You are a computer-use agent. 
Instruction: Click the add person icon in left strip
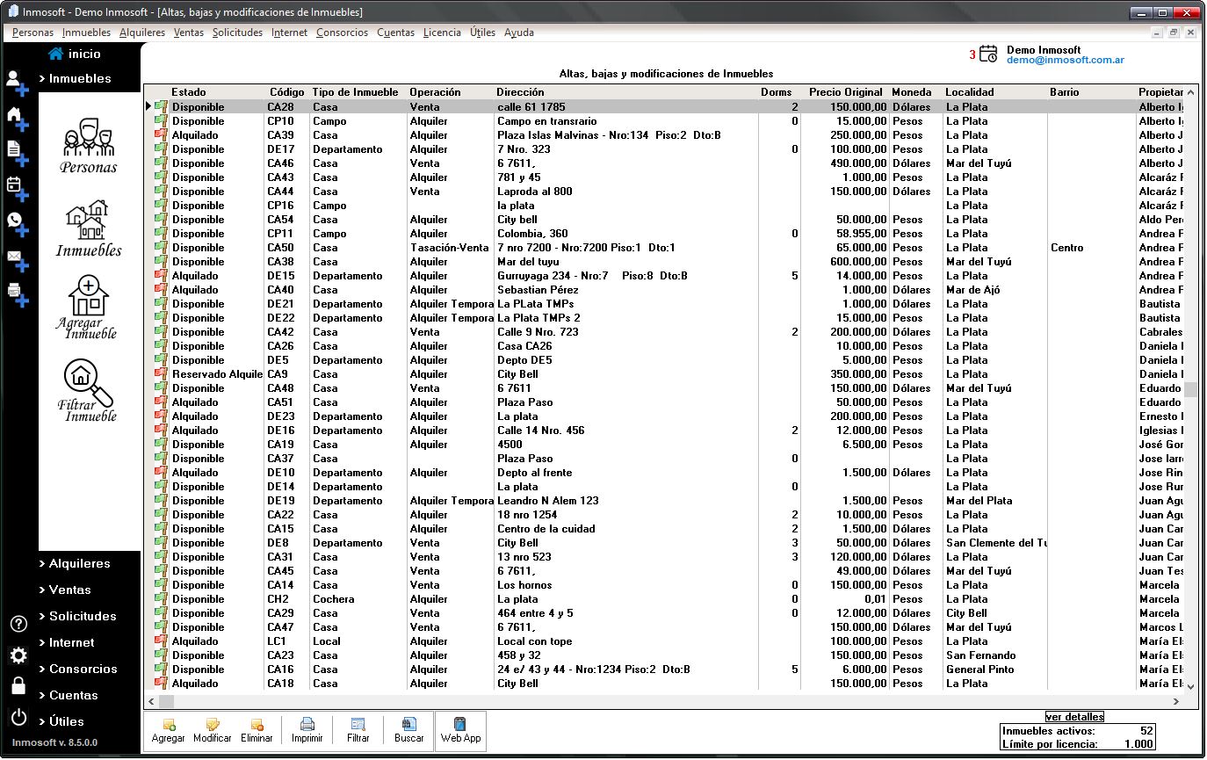coord(18,83)
